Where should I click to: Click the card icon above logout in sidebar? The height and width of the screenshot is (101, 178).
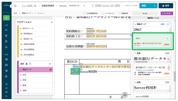[6, 92]
